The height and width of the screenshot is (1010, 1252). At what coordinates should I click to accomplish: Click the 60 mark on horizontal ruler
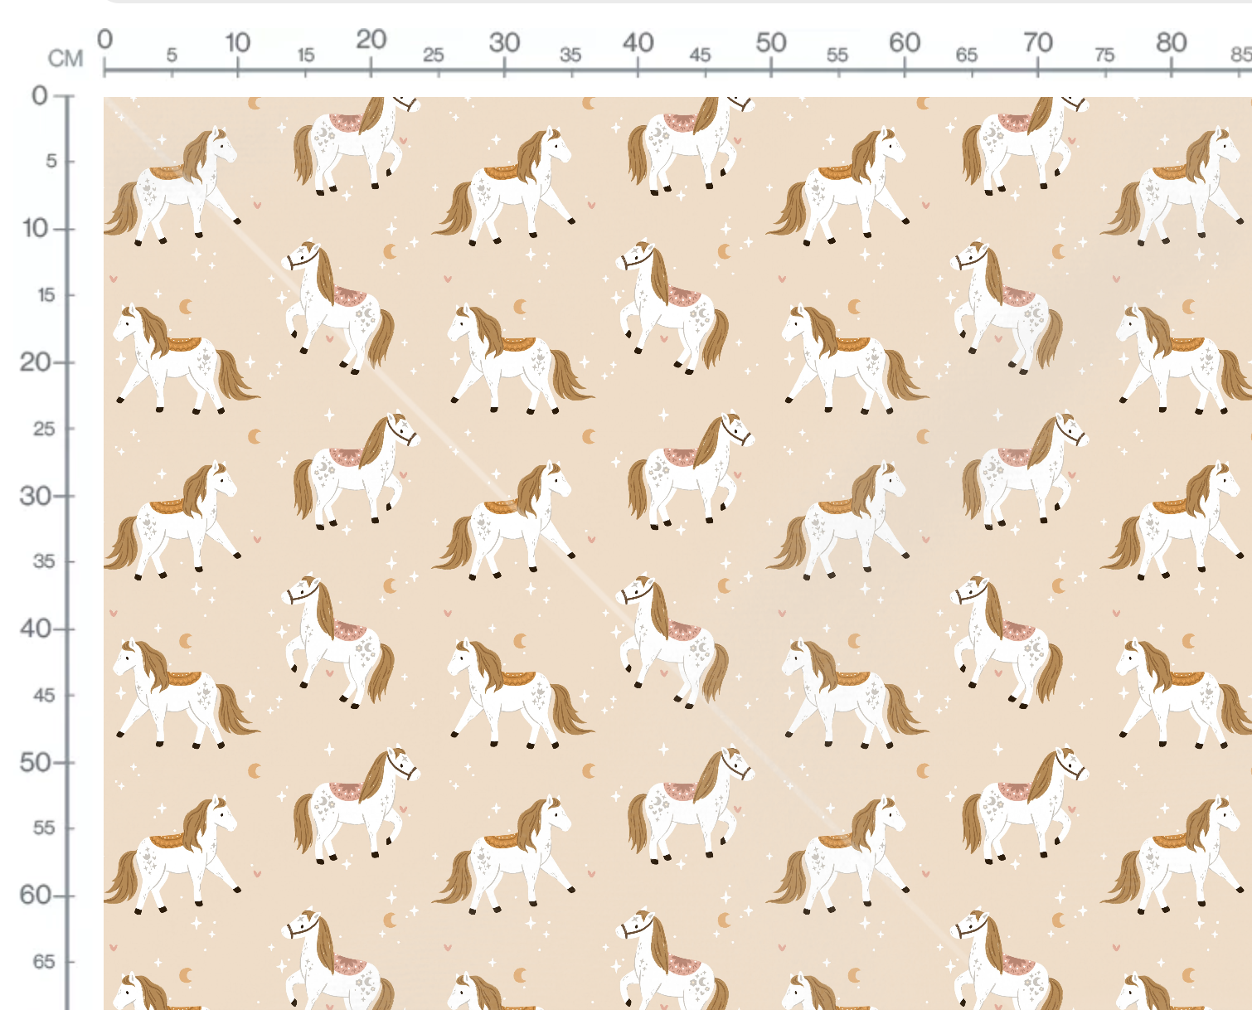905,41
